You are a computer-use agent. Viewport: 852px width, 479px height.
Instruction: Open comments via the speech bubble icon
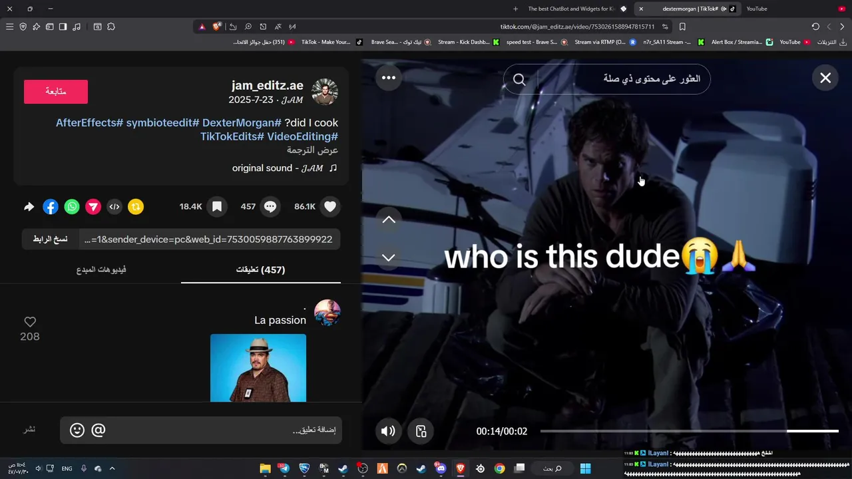pos(270,207)
